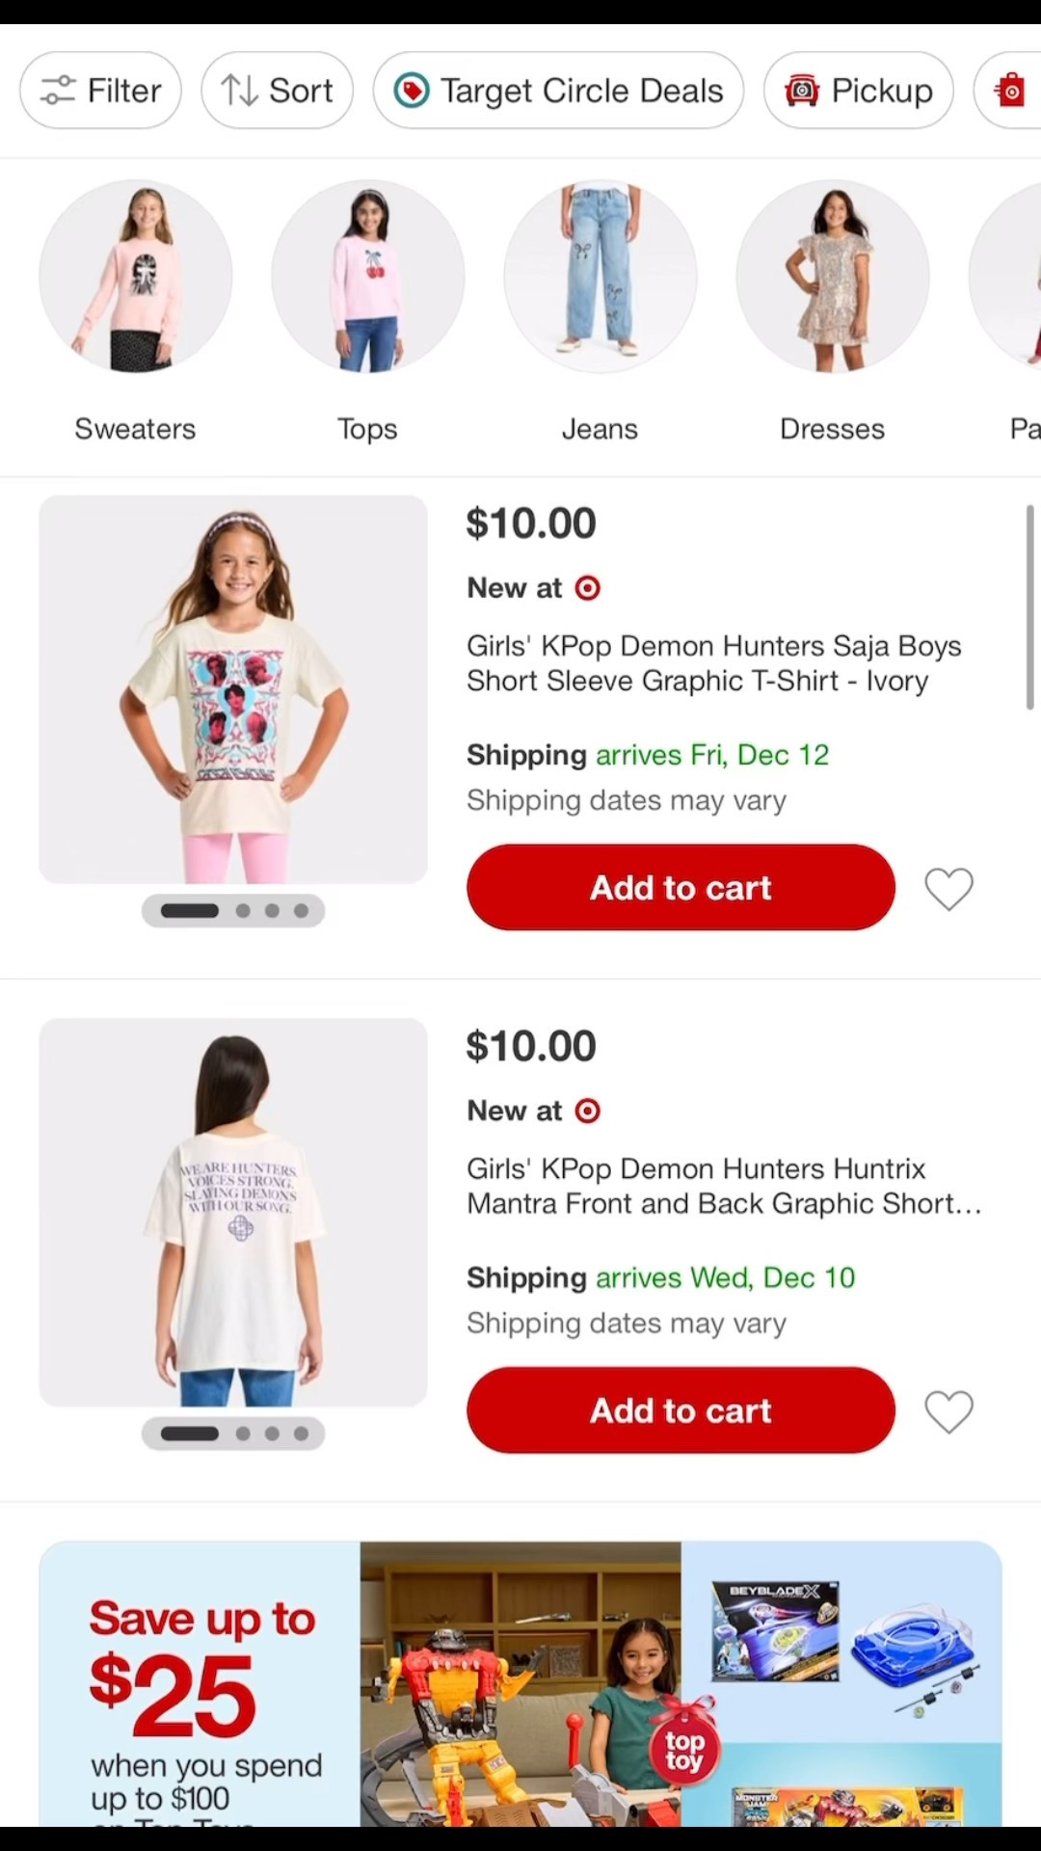Open the Filter options
This screenshot has width=1041, height=1851.
(x=100, y=91)
